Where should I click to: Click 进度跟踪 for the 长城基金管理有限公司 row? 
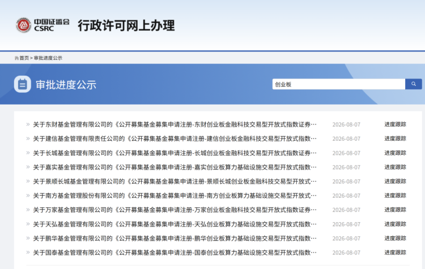tap(395, 153)
